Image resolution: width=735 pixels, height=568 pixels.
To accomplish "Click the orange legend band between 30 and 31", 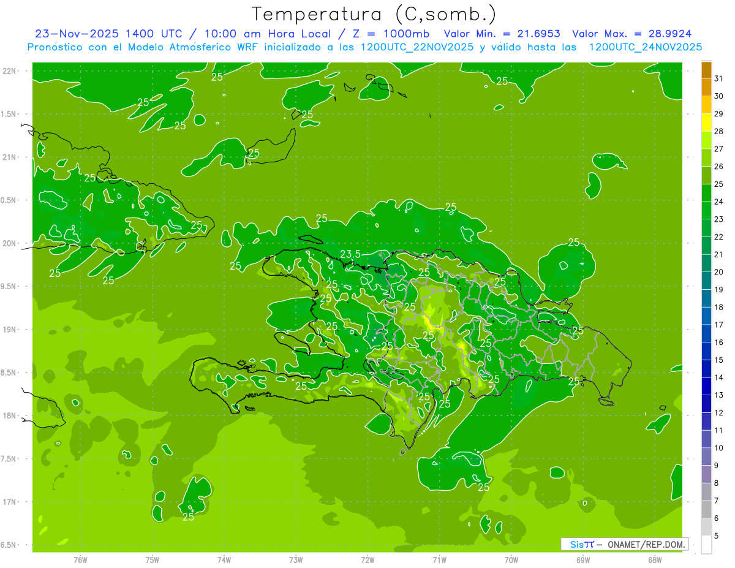I will click(x=706, y=88).
